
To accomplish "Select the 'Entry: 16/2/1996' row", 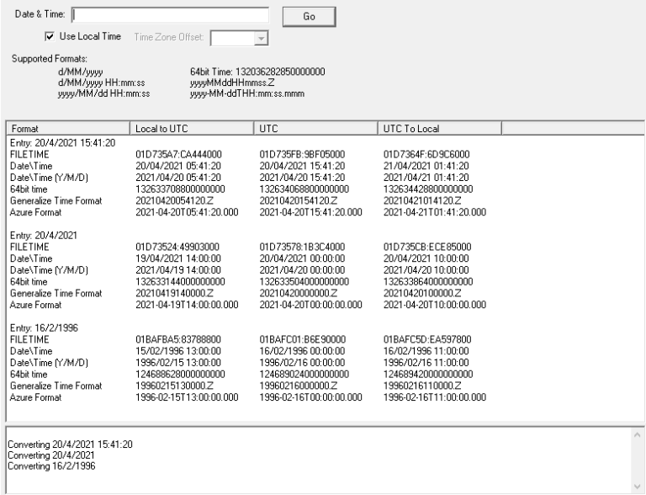I will point(44,327).
